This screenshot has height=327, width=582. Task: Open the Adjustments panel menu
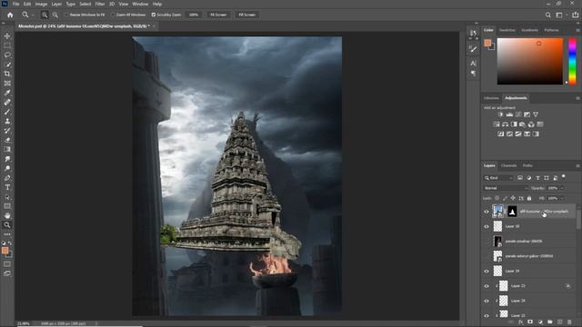coord(577,98)
